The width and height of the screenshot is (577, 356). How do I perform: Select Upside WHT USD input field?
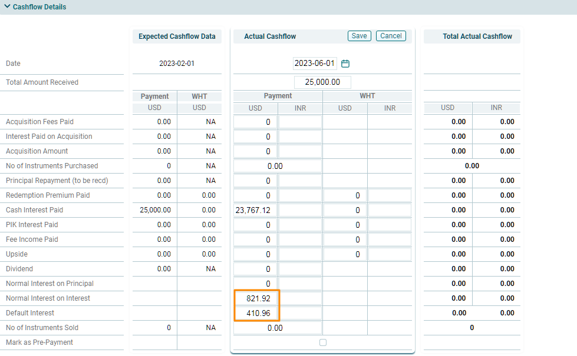pyautogui.click(x=345, y=254)
